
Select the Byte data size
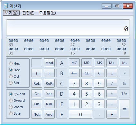click(x=14, y=113)
